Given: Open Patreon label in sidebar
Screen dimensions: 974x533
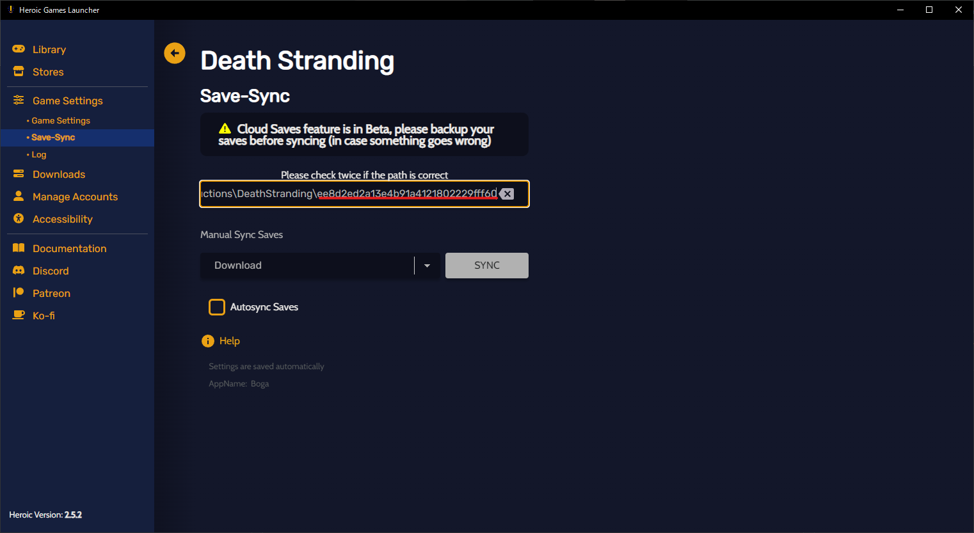Looking at the screenshot, I should click(51, 293).
